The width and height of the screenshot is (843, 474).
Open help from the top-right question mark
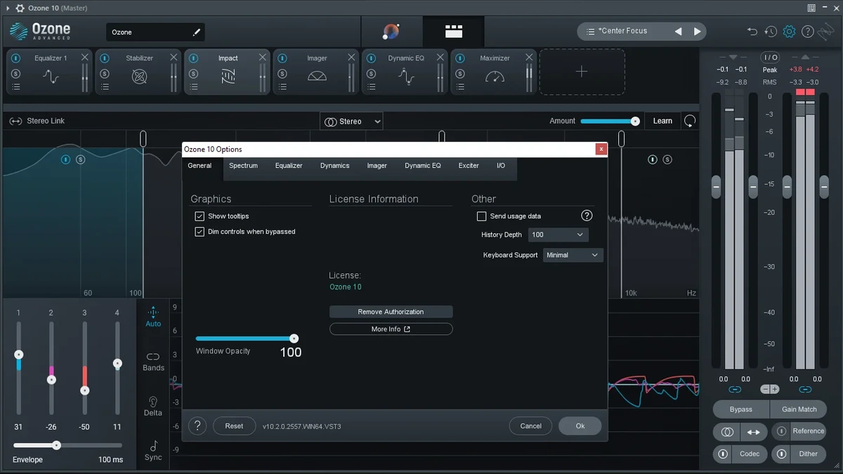click(x=808, y=32)
